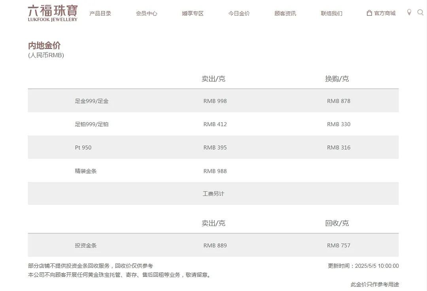Click the (人民币RMB) subtitle

tap(46, 55)
